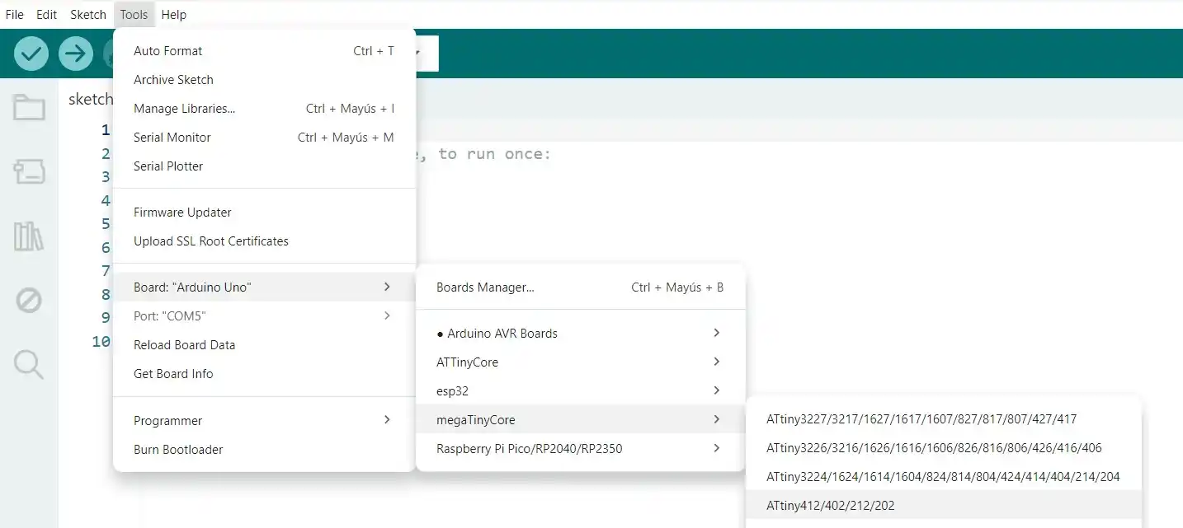Click the Verify checkmark button
The image size is (1183, 528).
(31, 54)
